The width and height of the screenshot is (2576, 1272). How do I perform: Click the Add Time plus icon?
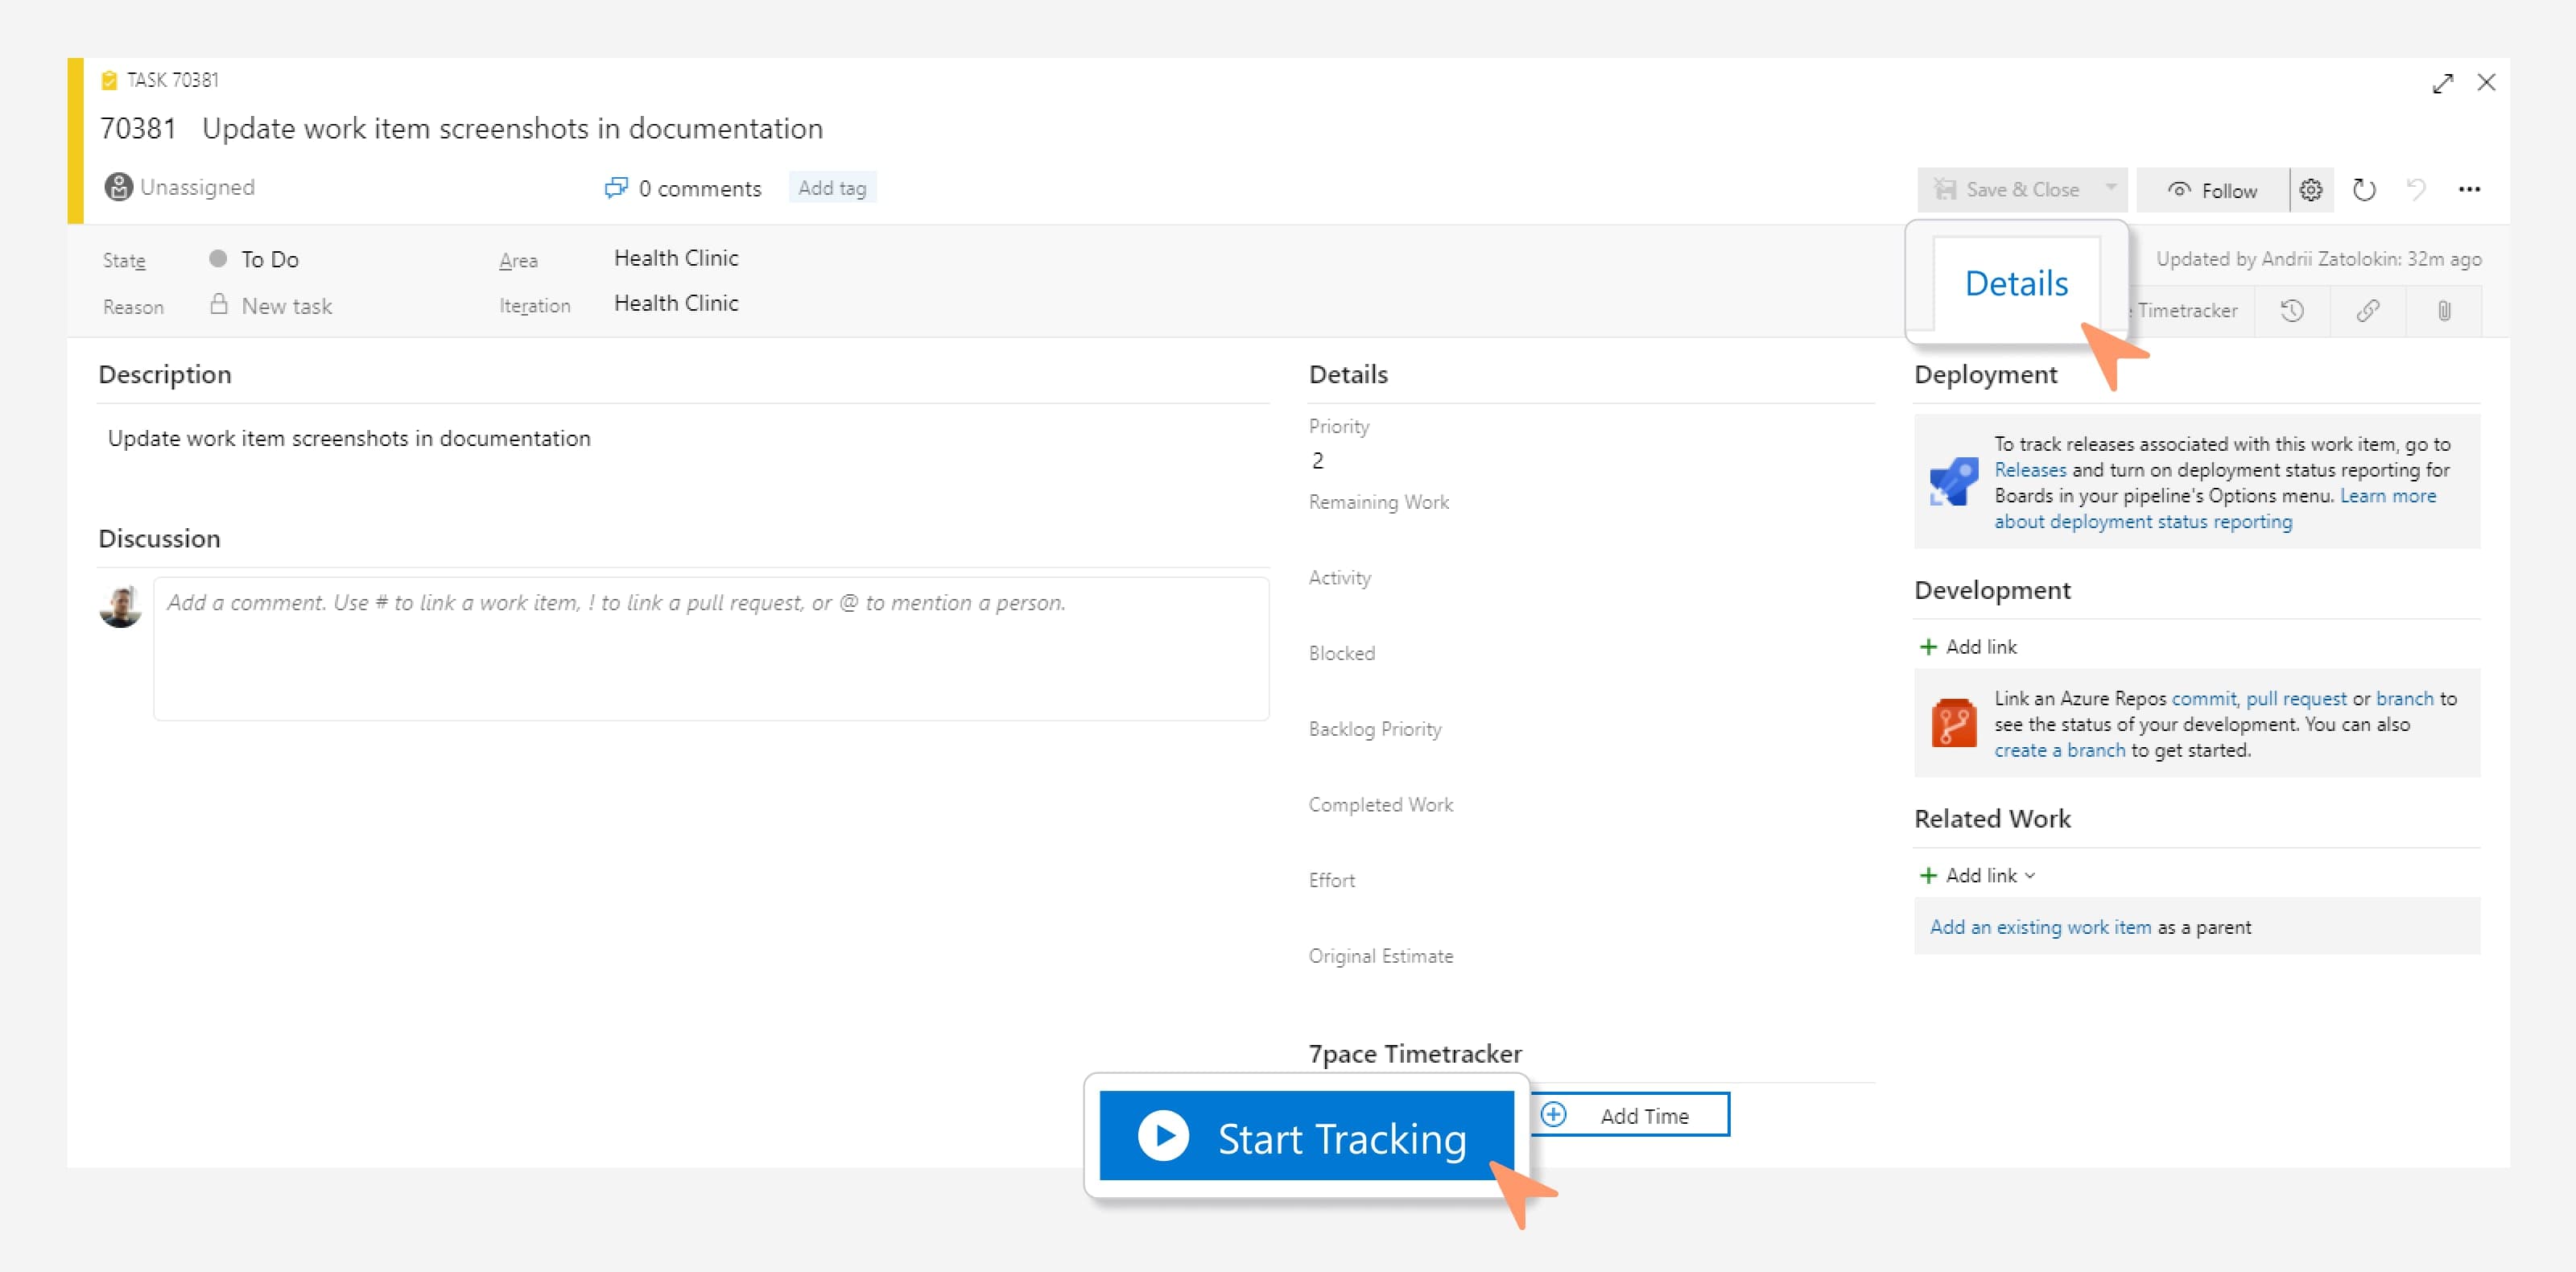tap(1553, 1115)
